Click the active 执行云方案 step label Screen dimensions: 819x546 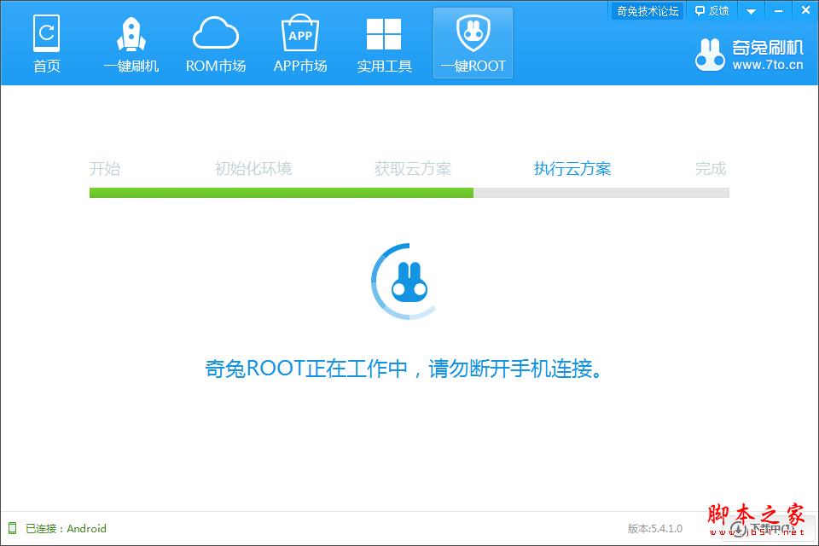572,169
